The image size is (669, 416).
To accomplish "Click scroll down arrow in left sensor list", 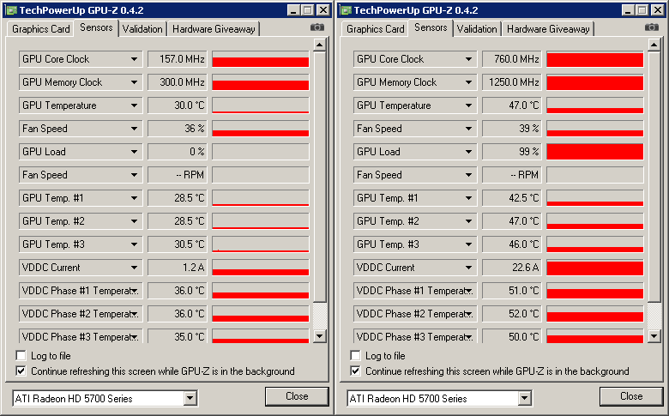I will pyautogui.click(x=320, y=336).
